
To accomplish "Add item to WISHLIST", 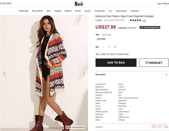I will pyautogui.click(x=154, y=63).
